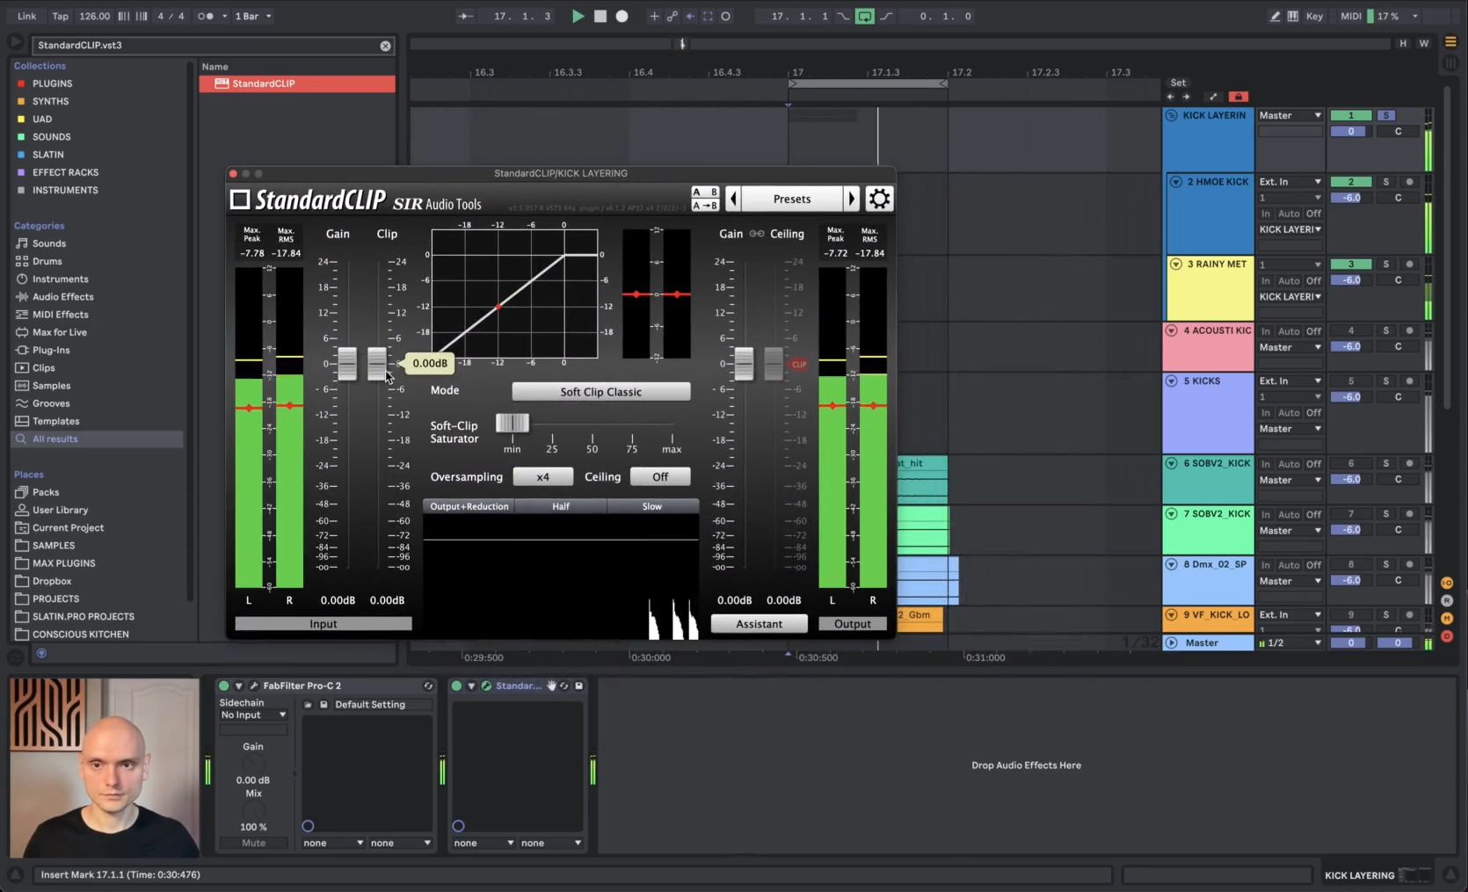Disable the FabFilter Pro-C 2 device activator
Viewport: 1468px width, 892px height.
[x=224, y=685]
